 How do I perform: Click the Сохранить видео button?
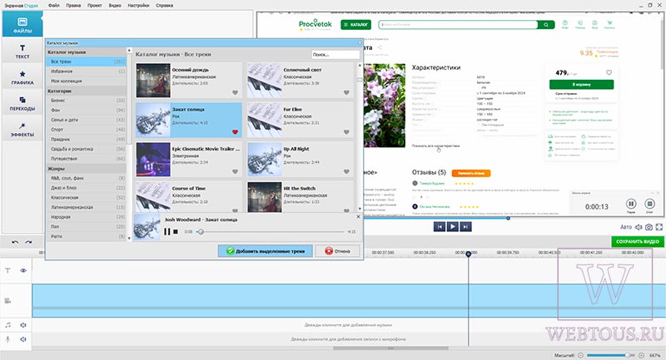point(638,242)
